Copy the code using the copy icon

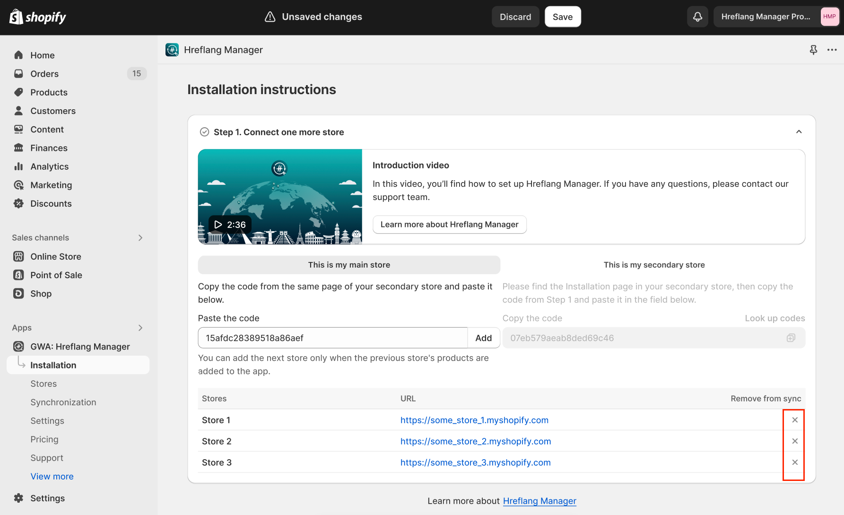792,338
